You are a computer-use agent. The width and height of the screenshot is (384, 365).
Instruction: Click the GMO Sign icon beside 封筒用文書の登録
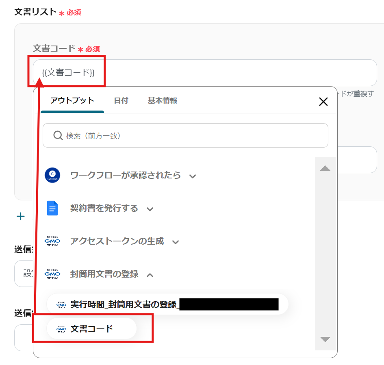click(x=52, y=274)
